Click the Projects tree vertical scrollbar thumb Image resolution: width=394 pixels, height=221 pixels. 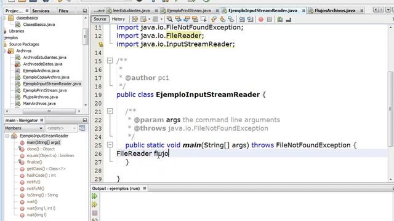point(85,37)
